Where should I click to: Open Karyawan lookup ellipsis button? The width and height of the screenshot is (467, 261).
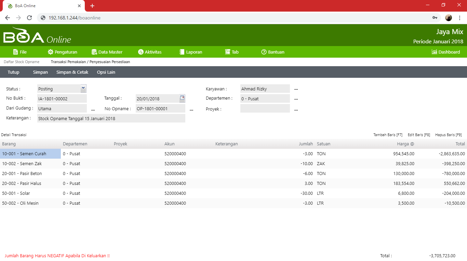tap(296, 89)
